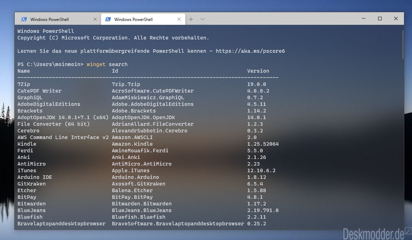This screenshot has height=240, width=412.
Task: Select the second Windows PowerShell tab
Action: 143,19
